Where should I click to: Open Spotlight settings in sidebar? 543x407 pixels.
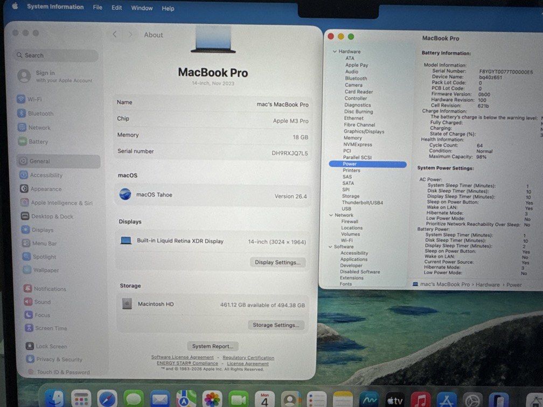point(39,257)
